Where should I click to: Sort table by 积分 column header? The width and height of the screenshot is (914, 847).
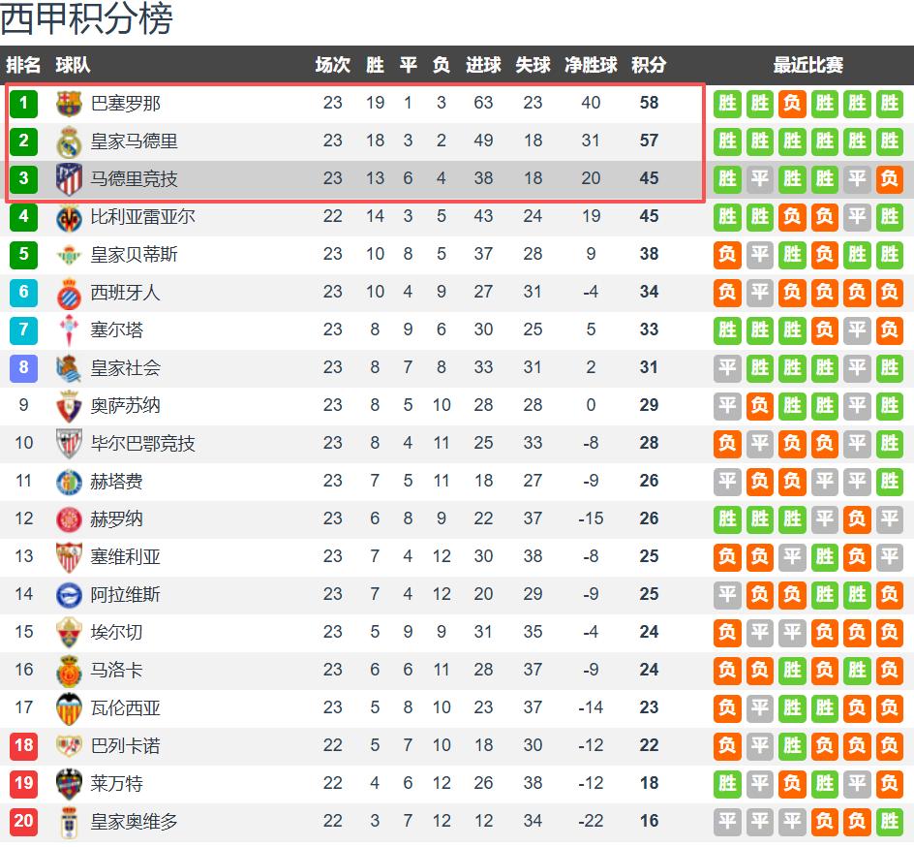point(649,65)
